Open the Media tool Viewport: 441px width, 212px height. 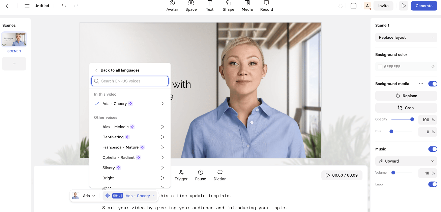pos(247,6)
